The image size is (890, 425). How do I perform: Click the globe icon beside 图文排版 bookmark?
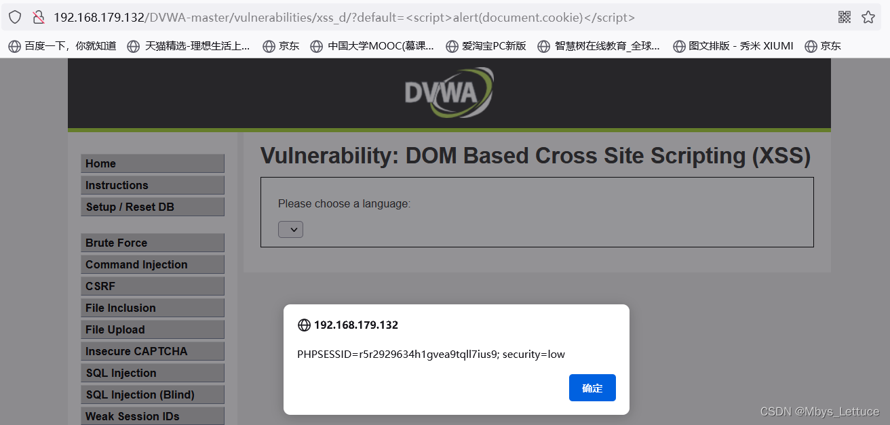(x=679, y=46)
